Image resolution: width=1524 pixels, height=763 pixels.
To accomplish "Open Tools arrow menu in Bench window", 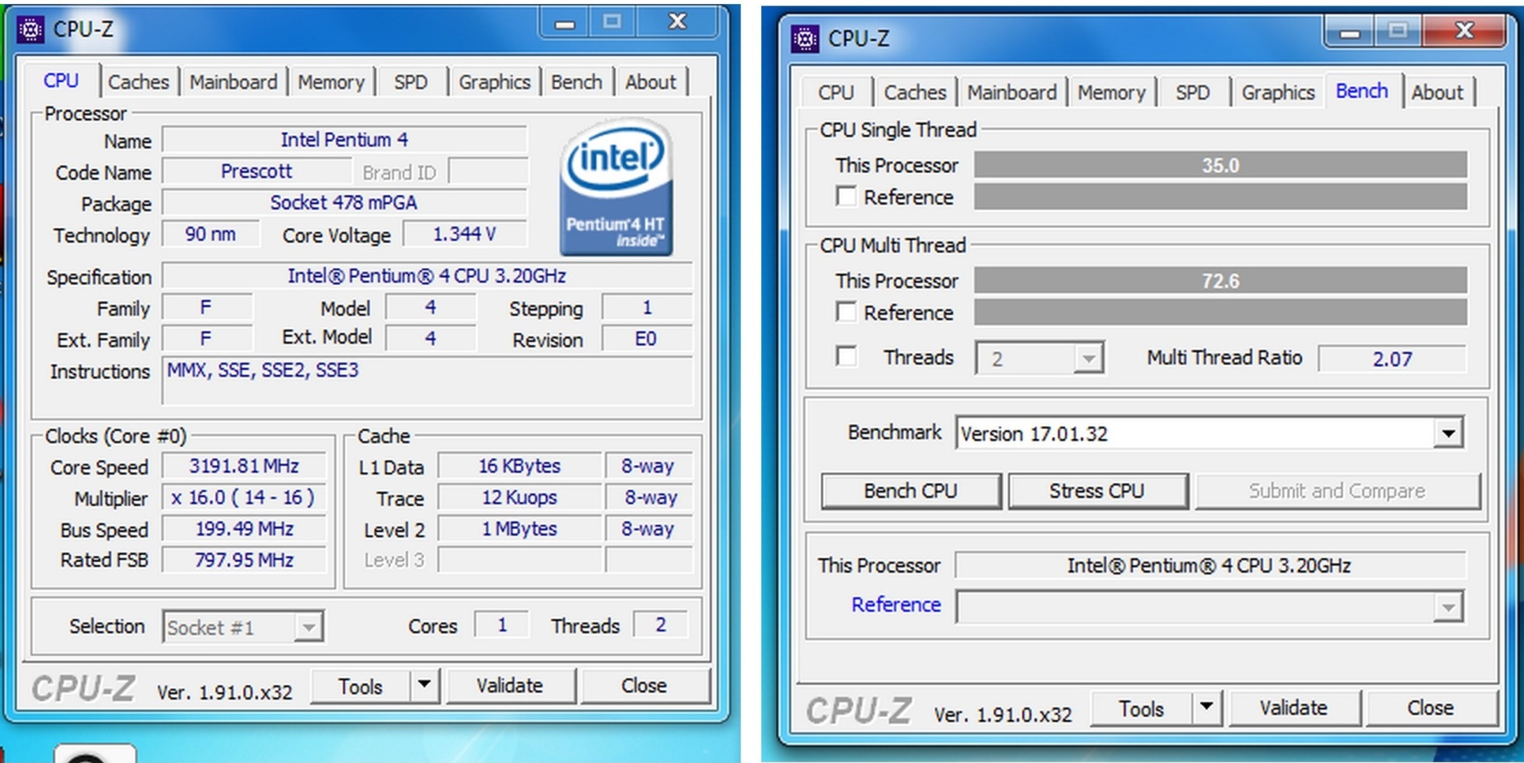I will click(1206, 707).
